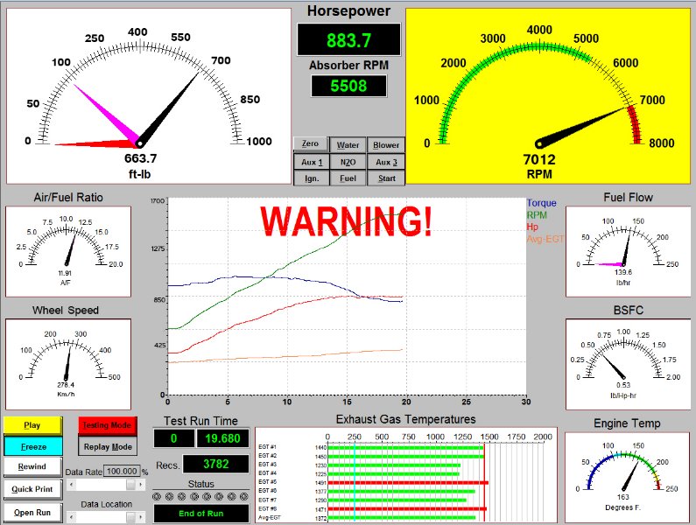Click the Wheel Speed value 278.4
This screenshot has height=525, width=696.
click(66, 385)
